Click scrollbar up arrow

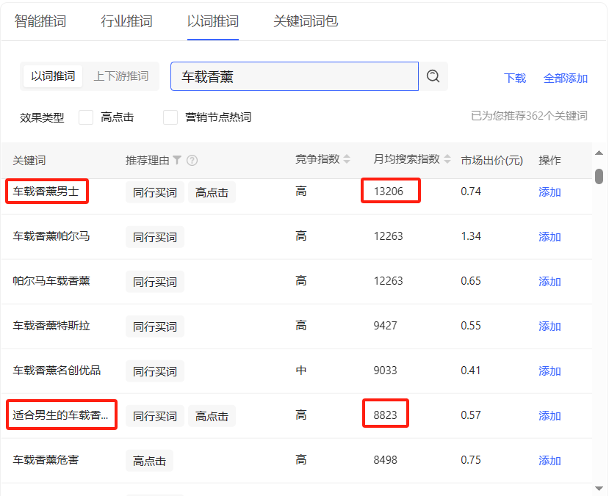pyautogui.click(x=599, y=153)
